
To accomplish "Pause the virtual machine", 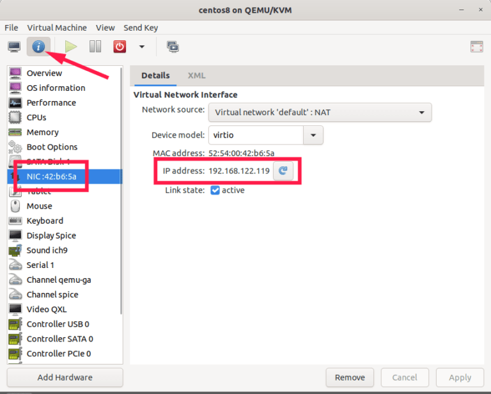I will pos(95,47).
